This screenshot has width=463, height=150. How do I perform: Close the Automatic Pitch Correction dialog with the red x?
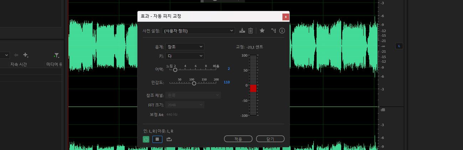coord(286,17)
